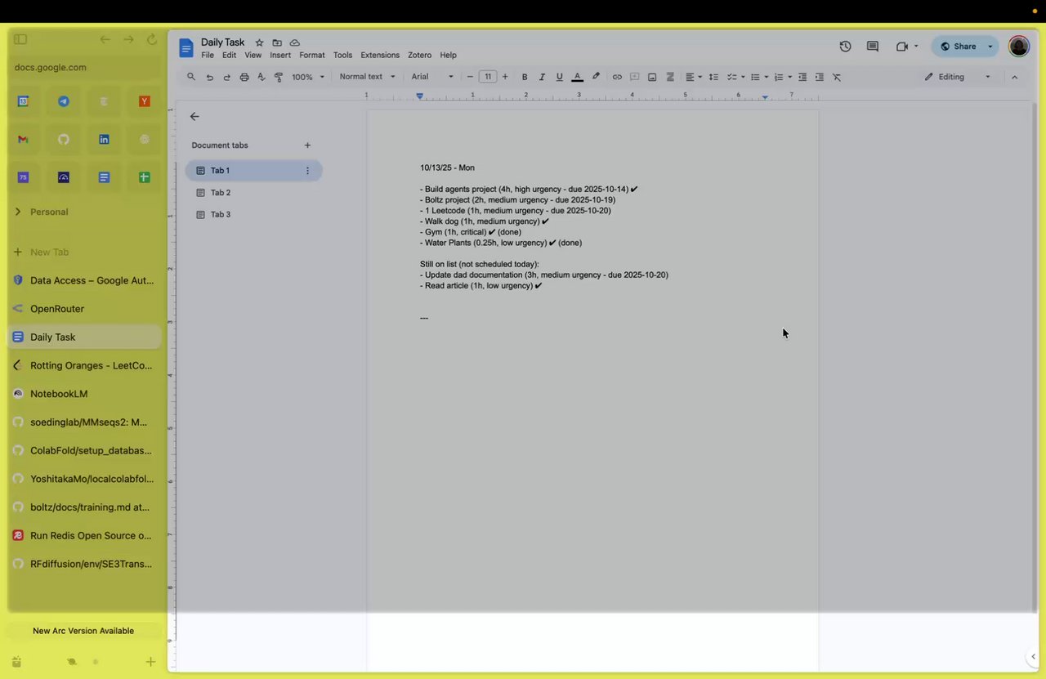Image resolution: width=1046 pixels, height=679 pixels.
Task: Toggle the Arc sidebar panel icon
Action: pyautogui.click(x=20, y=39)
